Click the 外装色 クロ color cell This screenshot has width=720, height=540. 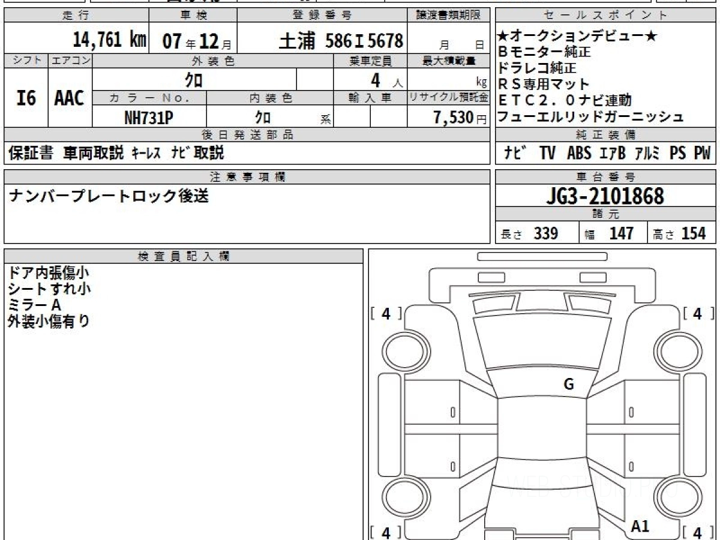coord(194,79)
